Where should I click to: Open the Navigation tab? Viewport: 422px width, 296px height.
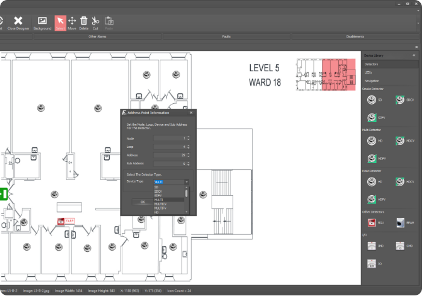(x=372, y=81)
